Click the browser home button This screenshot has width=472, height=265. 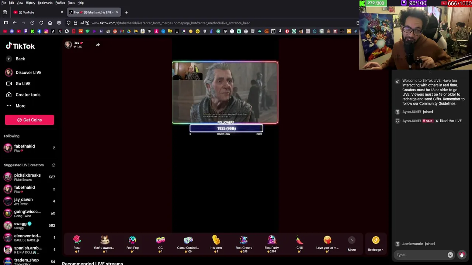coord(50,23)
